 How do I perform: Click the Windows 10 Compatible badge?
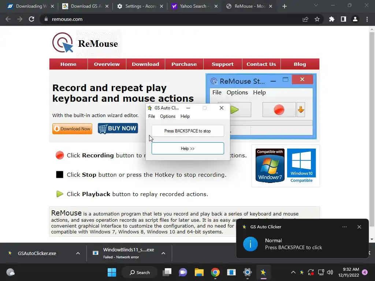click(x=301, y=166)
